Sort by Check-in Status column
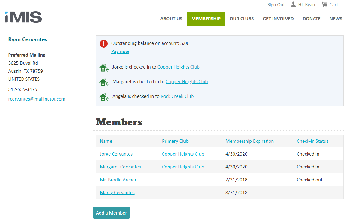 pos(312,141)
